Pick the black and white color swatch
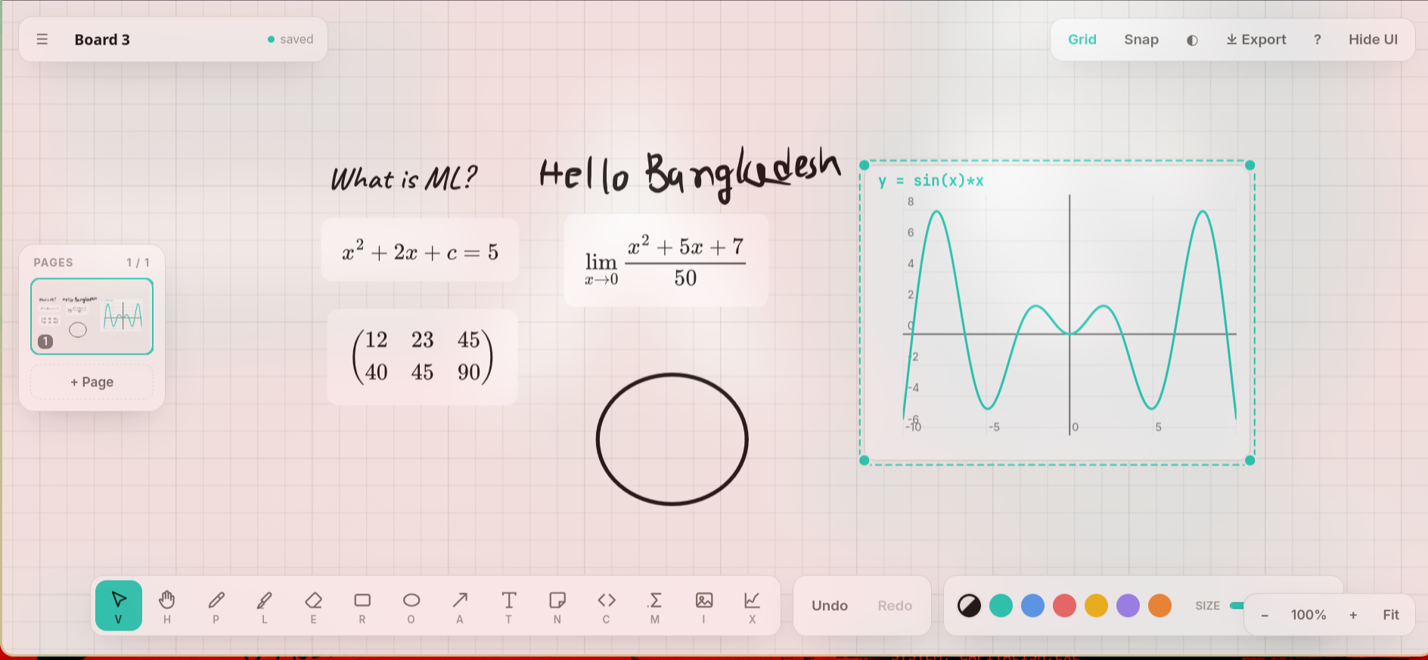This screenshot has width=1428, height=660. pos(969,606)
